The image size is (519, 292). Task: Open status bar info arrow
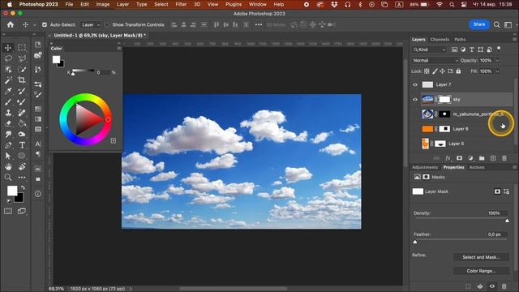[x=131, y=289]
